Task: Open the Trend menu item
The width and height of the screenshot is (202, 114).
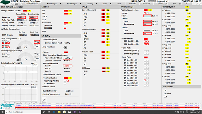Action: (x=119, y=4)
